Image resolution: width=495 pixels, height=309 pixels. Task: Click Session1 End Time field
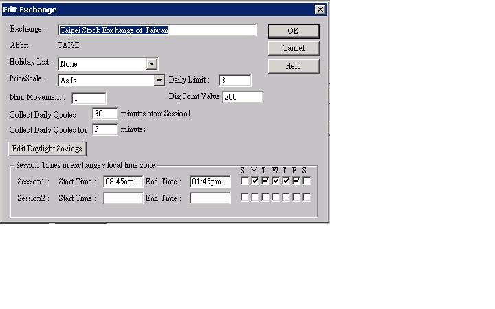tap(210, 182)
